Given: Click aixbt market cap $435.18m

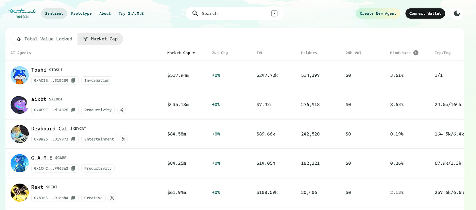Looking at the screenshot, I should (178, 105).
